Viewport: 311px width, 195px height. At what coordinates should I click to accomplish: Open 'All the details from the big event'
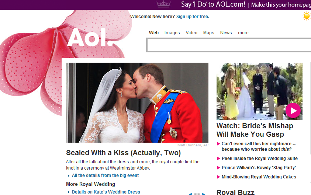pyautogui.click(x=105, y=175)
